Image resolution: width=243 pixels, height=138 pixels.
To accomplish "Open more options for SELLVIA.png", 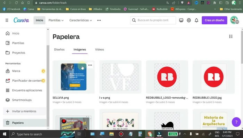I will point(90,65).
